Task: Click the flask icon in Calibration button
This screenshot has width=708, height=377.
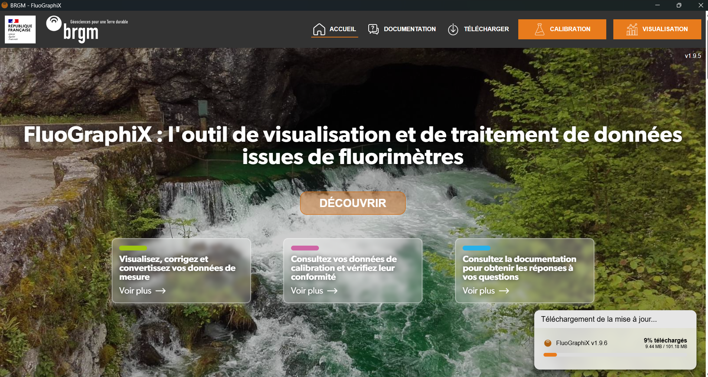Action: pos(539,29)
